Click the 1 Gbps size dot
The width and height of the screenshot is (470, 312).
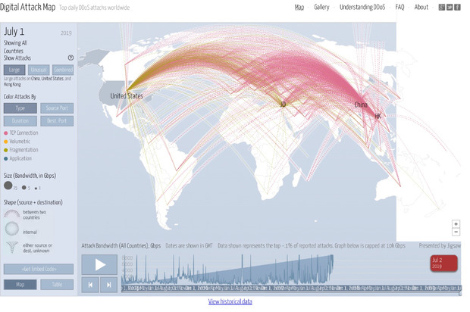coord(36,189)
